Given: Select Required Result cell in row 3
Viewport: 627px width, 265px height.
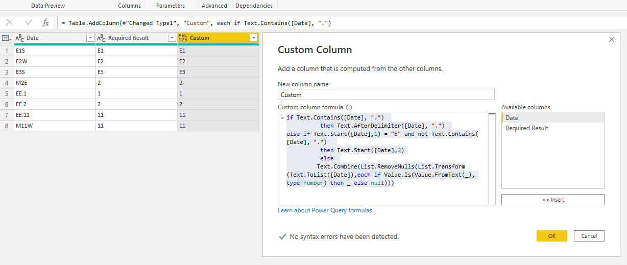Looking at the screenshot, I should 136,72.
